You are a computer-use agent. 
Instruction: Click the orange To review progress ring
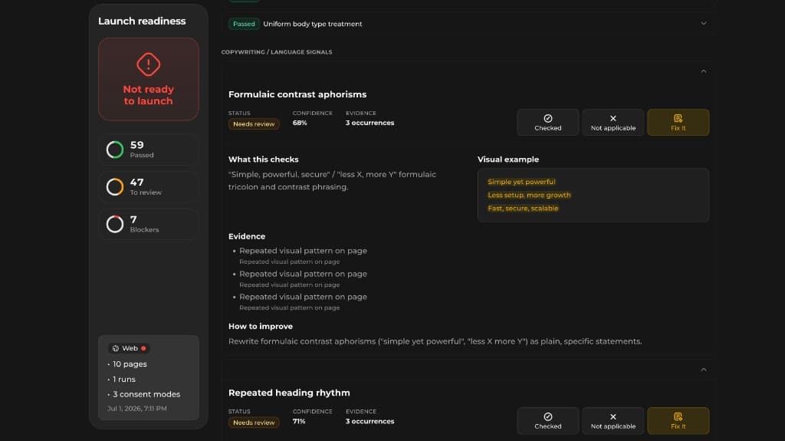[x=115, y=187]
